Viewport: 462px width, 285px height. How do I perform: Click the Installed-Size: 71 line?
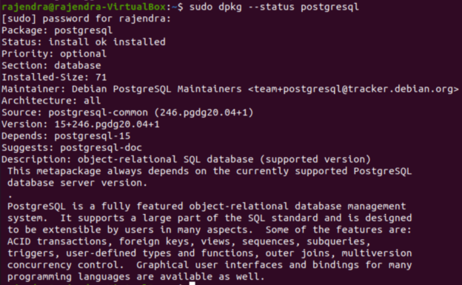[54, 77]
